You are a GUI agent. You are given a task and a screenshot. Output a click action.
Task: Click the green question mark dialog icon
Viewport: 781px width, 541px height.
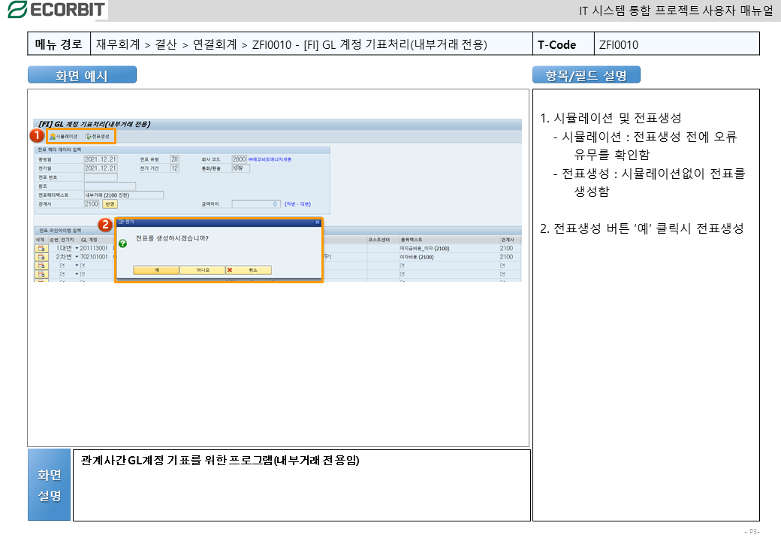[x=122, y=243]
